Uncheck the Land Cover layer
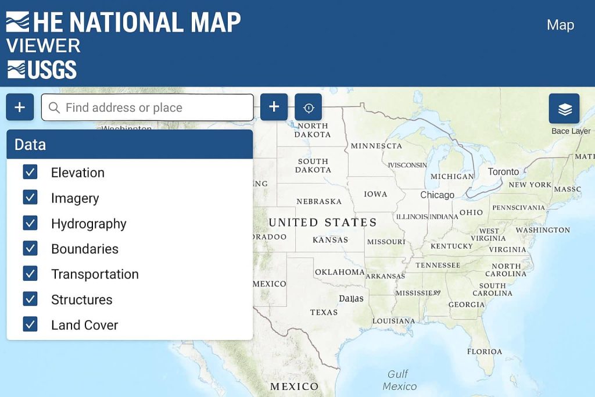This screenshot has height=397, width=595. (x=30, y=324)
